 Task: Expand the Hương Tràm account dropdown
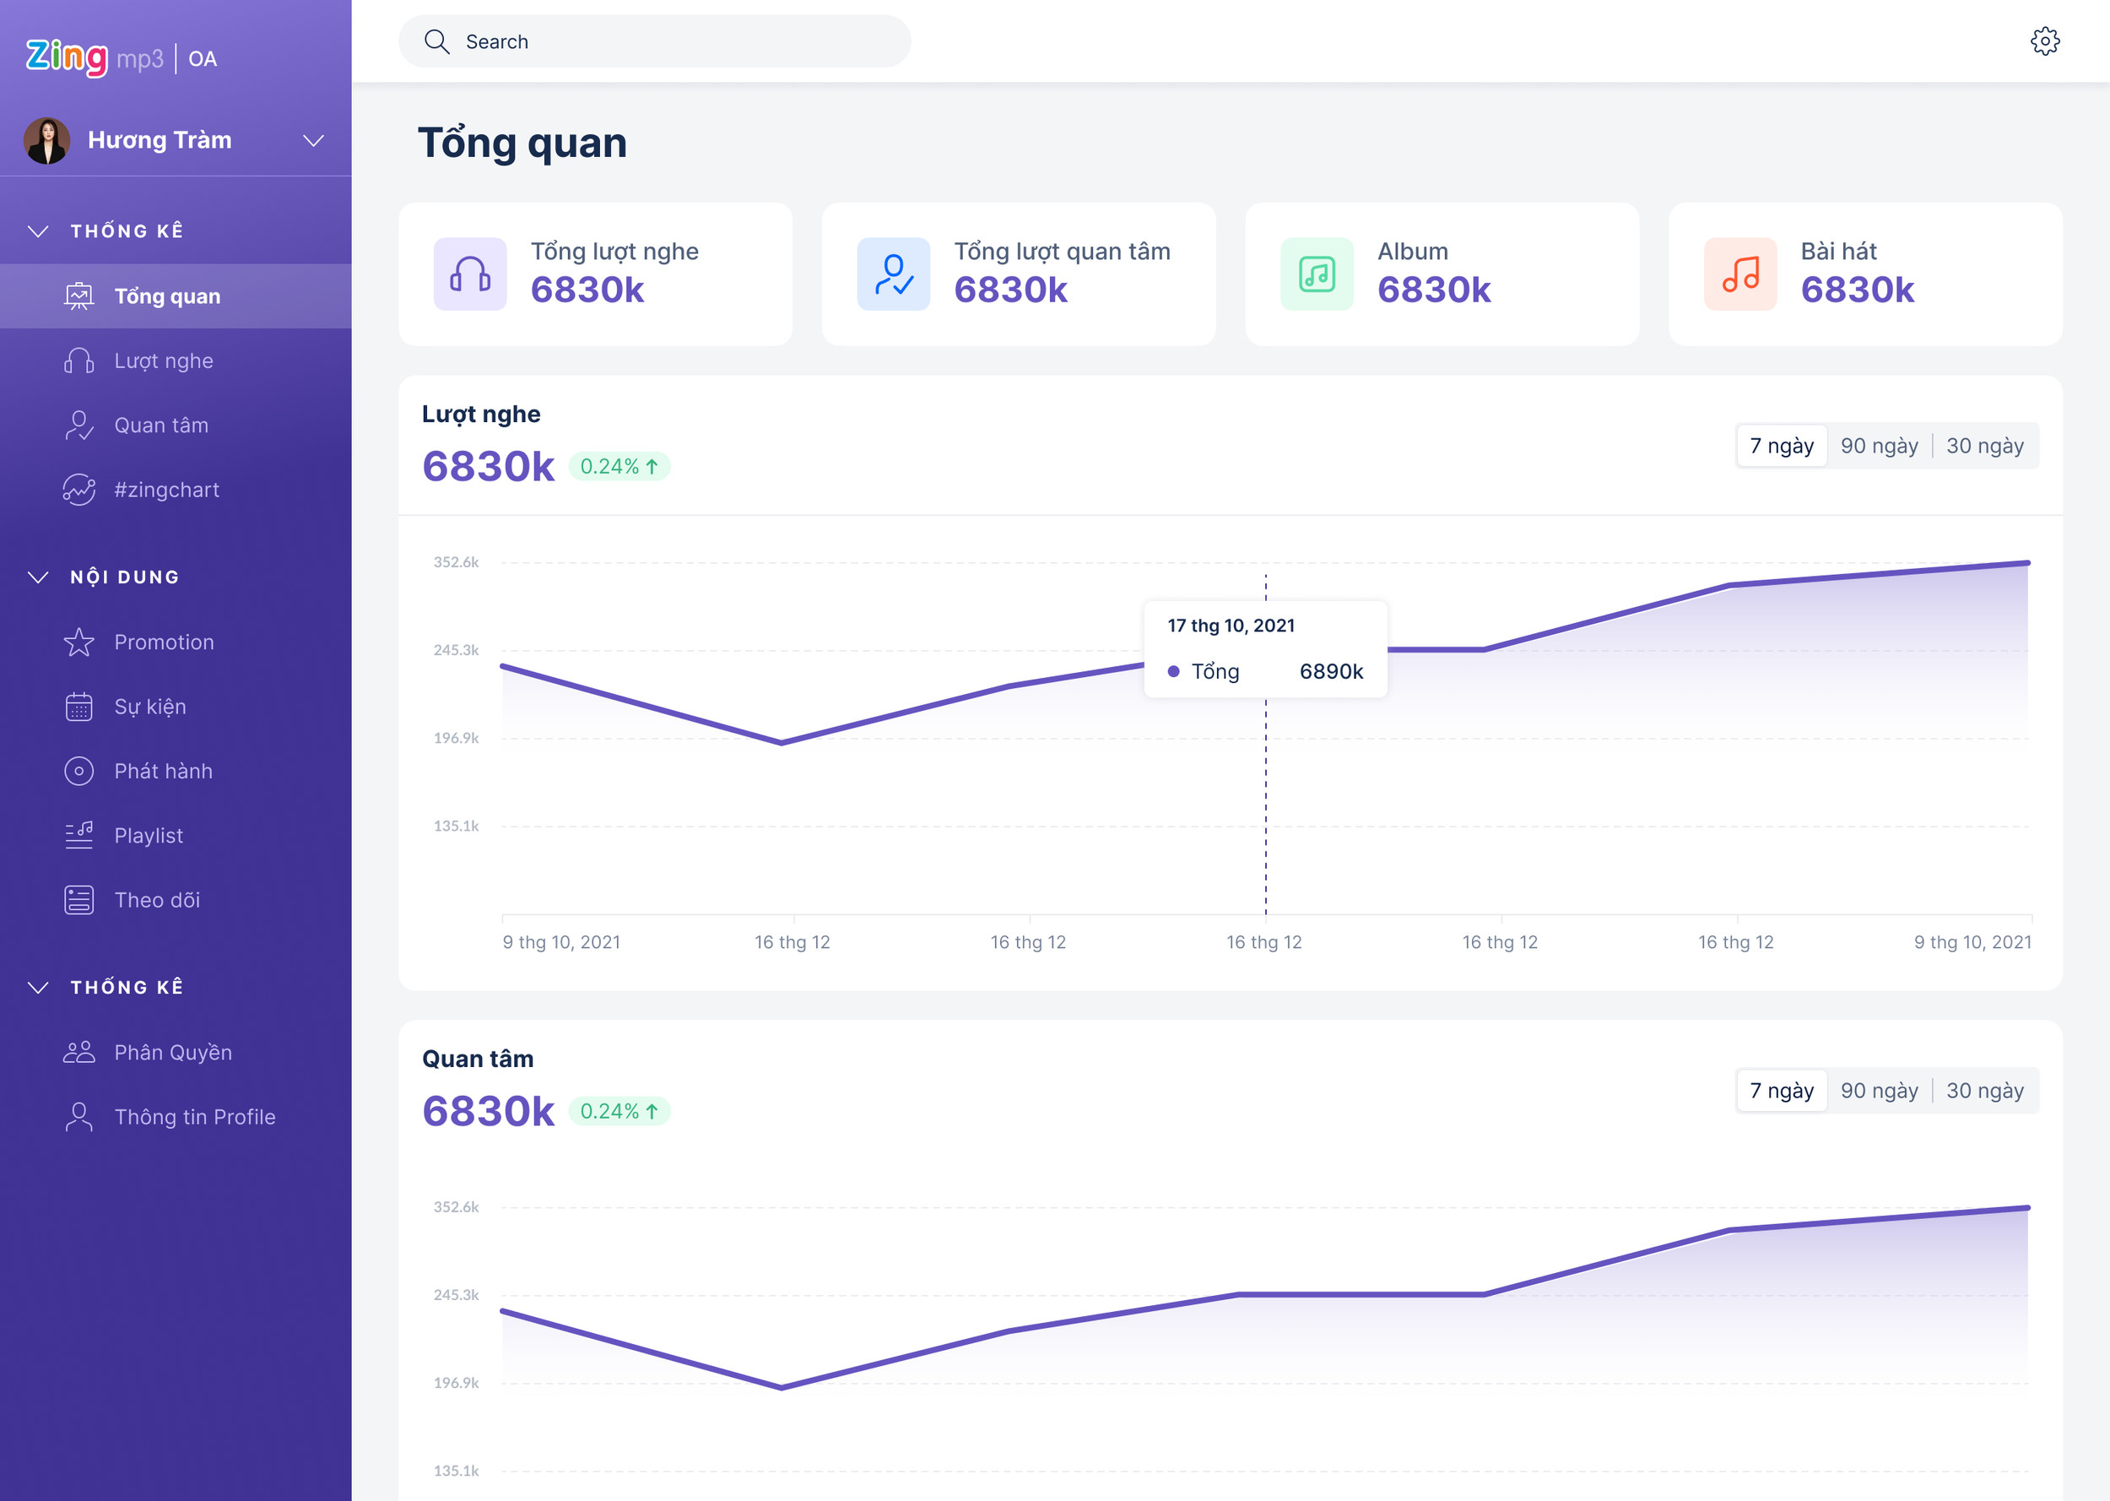313,140
